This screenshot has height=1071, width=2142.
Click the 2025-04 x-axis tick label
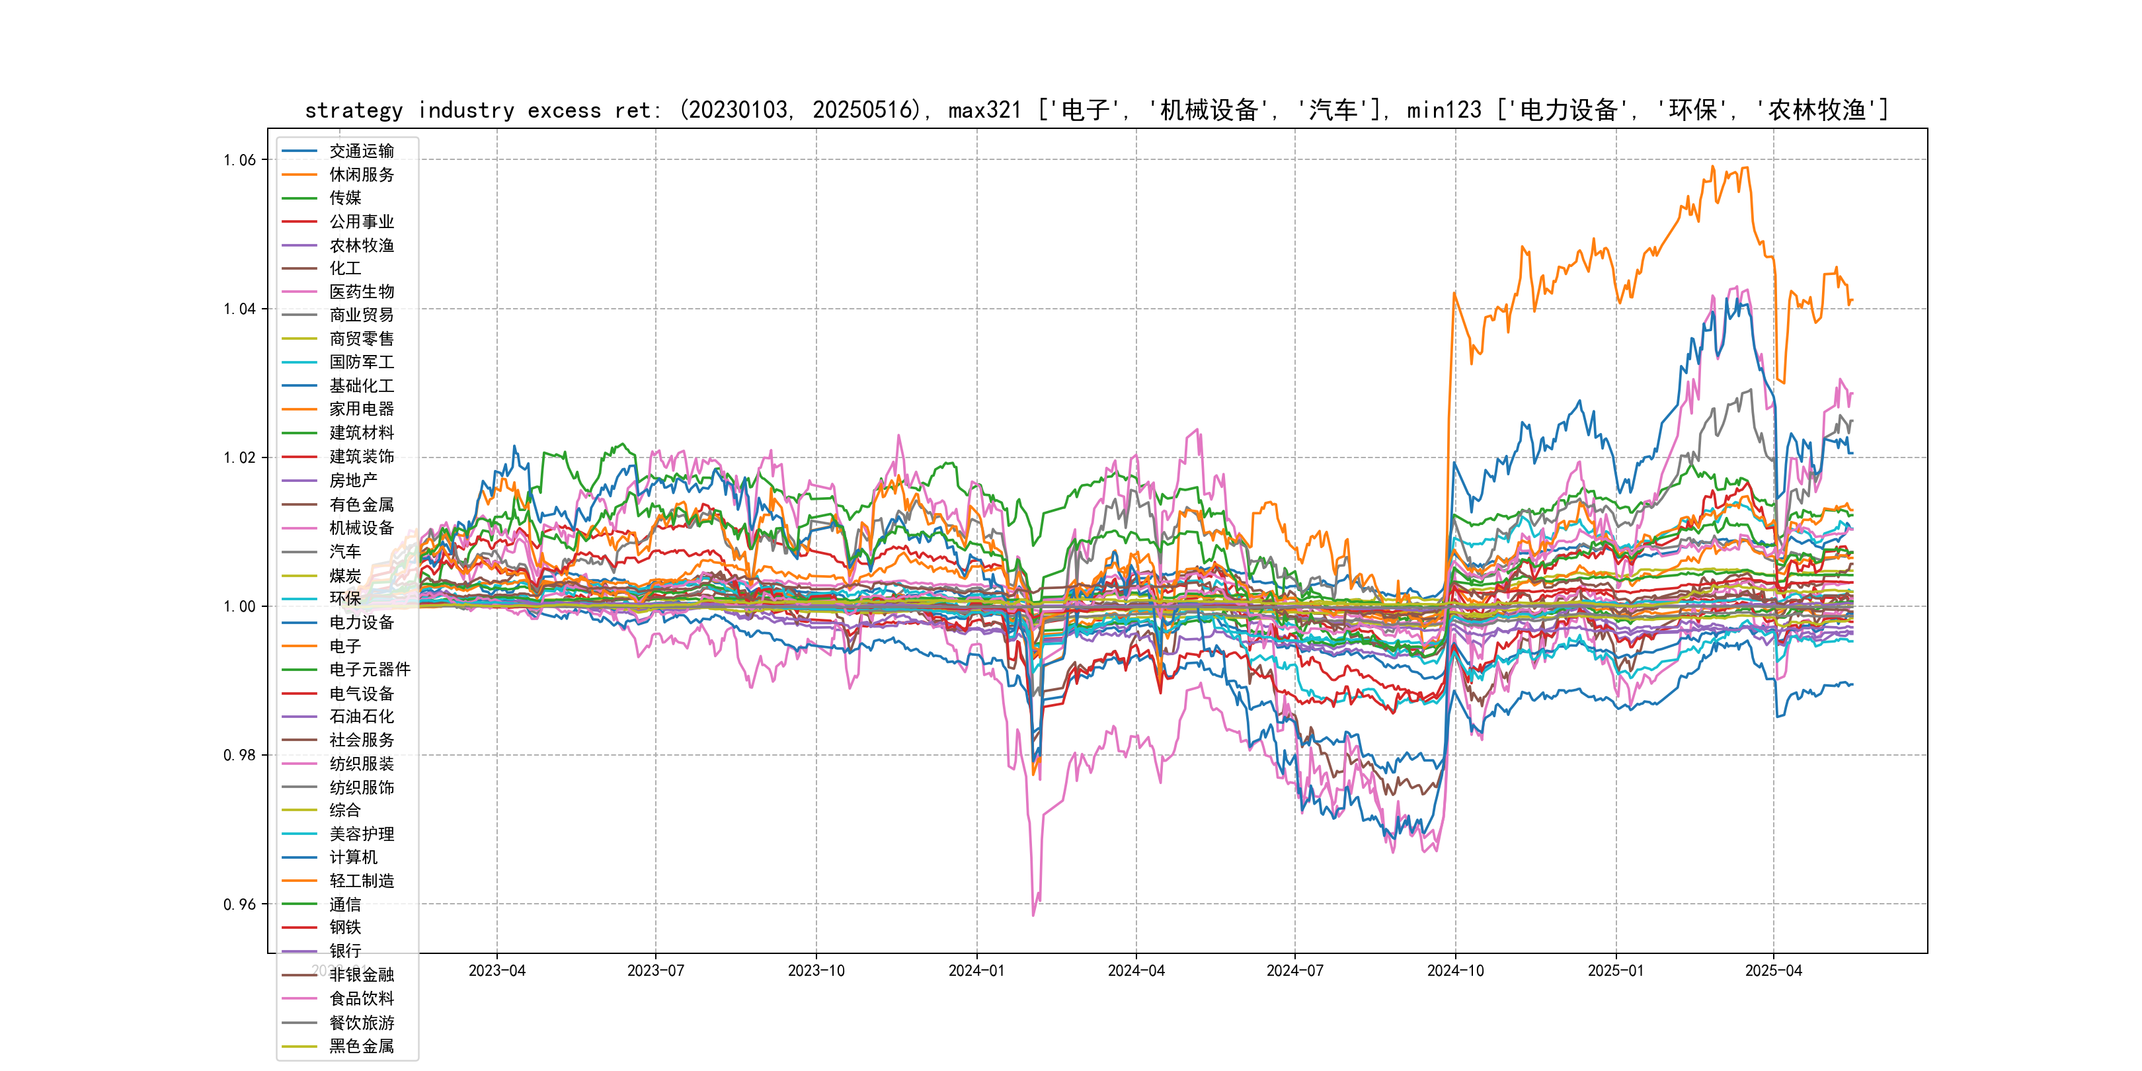1773,971
